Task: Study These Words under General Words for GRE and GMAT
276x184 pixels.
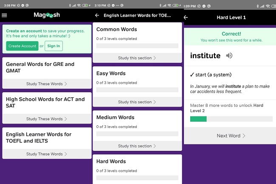Action: 47,84
